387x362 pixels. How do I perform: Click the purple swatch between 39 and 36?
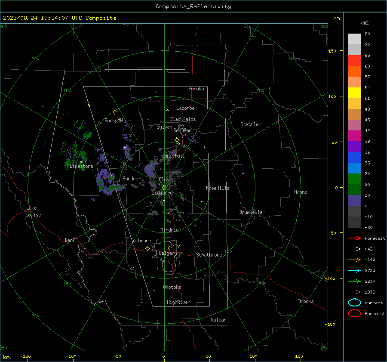pyautogui.click(x=354, y=146)
